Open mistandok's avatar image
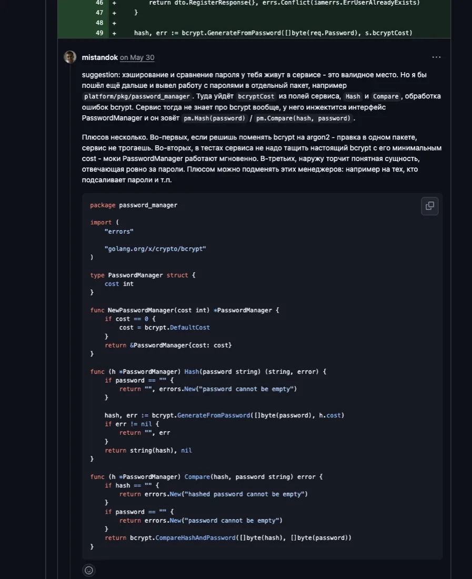 pos(70,57)
